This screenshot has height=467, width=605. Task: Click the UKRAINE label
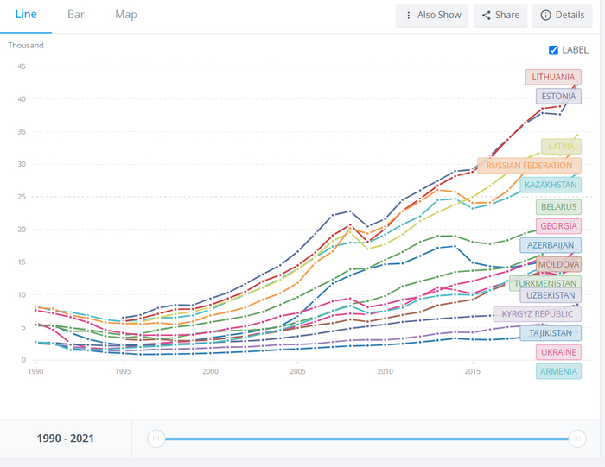[558, 352]
